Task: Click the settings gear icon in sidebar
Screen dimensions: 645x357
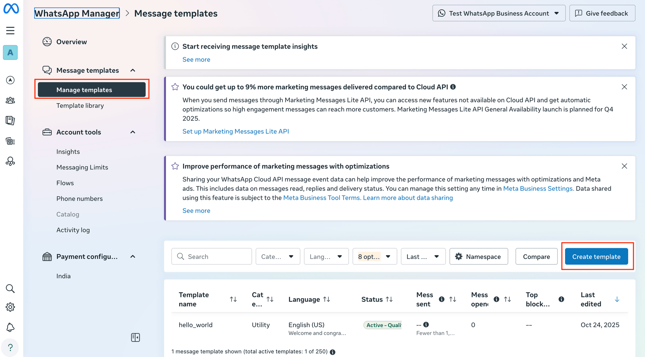Action: [x=10, y=307]
